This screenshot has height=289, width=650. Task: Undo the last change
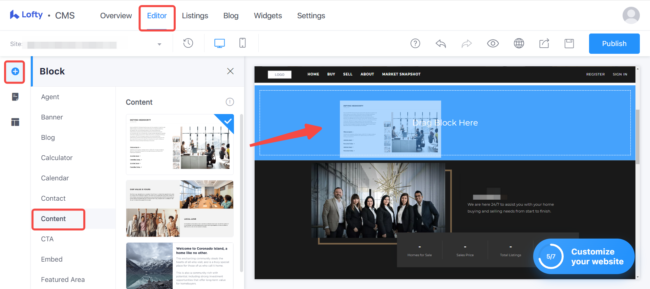[441, 43]
